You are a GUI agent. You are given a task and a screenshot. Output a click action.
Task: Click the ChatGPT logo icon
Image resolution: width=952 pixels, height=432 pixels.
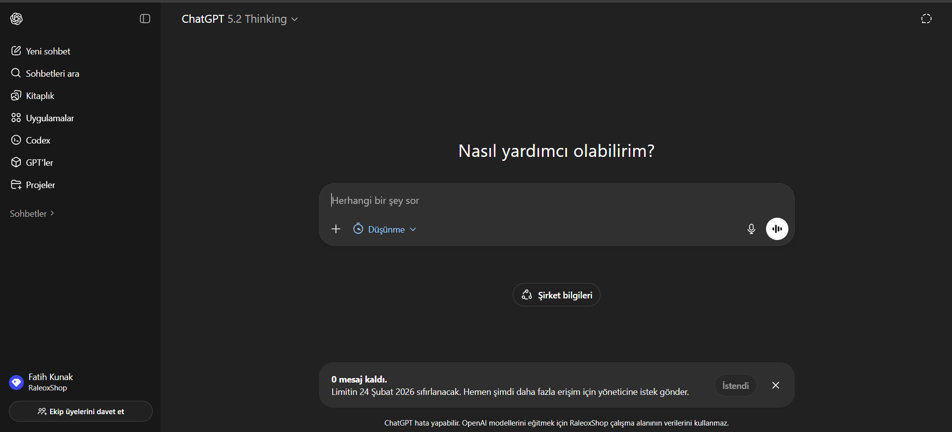click(16, 19)
